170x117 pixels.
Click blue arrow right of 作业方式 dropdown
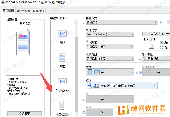click(161, 22)
